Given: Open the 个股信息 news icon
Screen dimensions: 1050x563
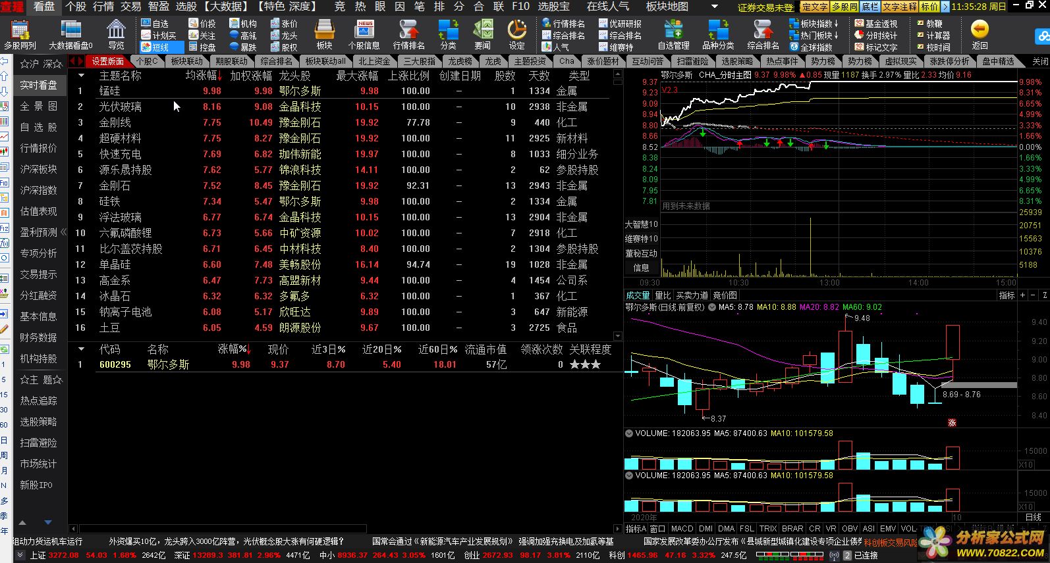Looking at the screenshot, I should [x=364, y=34].
